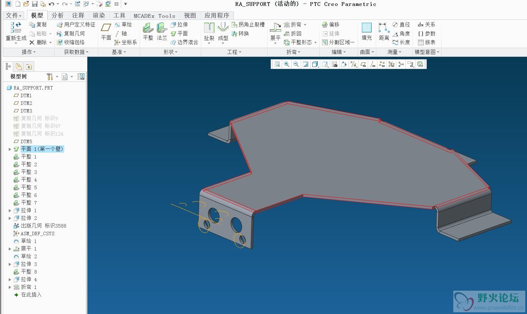Select ASM_DEF_CSYS in model tree
This screenshot has height=314, width=527.
click(34, 233)
